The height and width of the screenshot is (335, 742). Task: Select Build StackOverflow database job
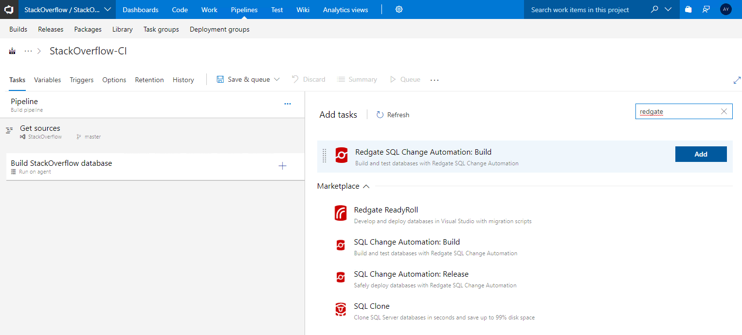[155, 167]
